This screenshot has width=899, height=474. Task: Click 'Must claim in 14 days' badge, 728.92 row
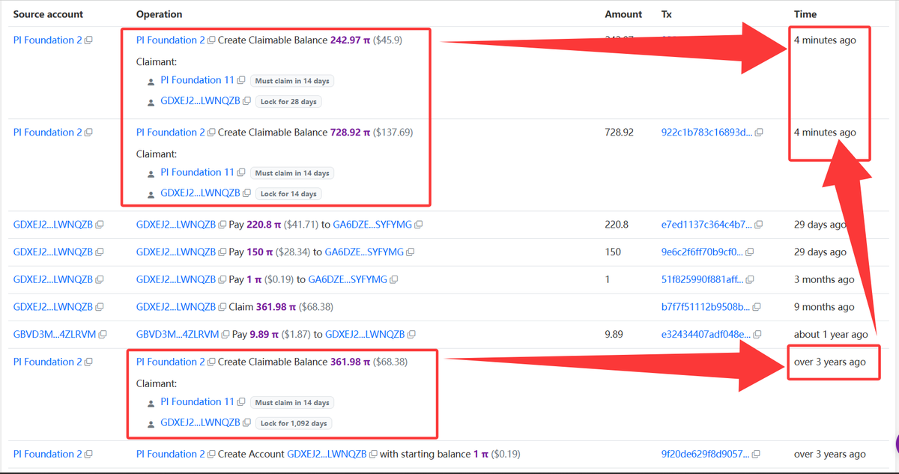pyautogui.click(x=292, y=173)
